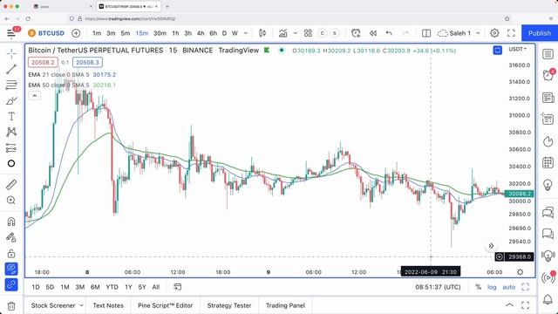The height and width of the screenshot is (314, 558).
Task: Select the 1h timeframe
Action: click(175, 33)
